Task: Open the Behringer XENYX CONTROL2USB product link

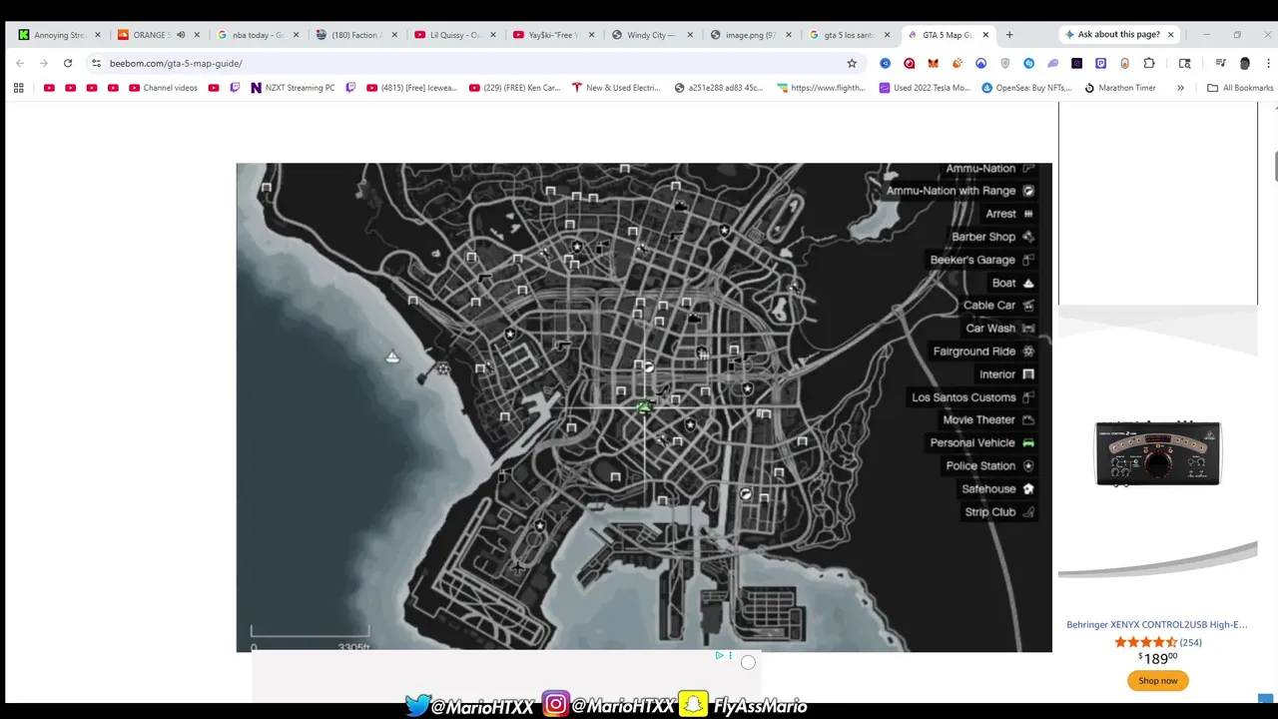Action: [x=1157, y=625]
